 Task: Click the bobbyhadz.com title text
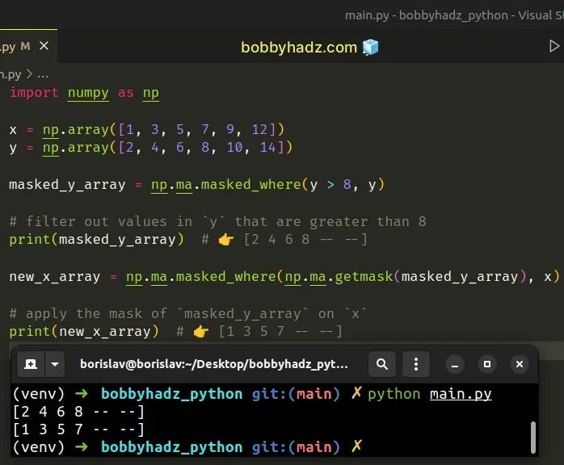(299, 48)
